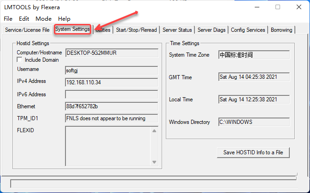Minimize the LMTOOLS window

pos(257,7)
